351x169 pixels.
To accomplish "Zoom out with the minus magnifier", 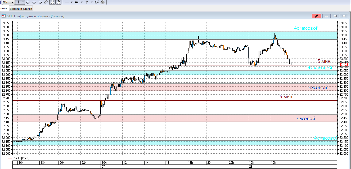I will click(40, 2).
